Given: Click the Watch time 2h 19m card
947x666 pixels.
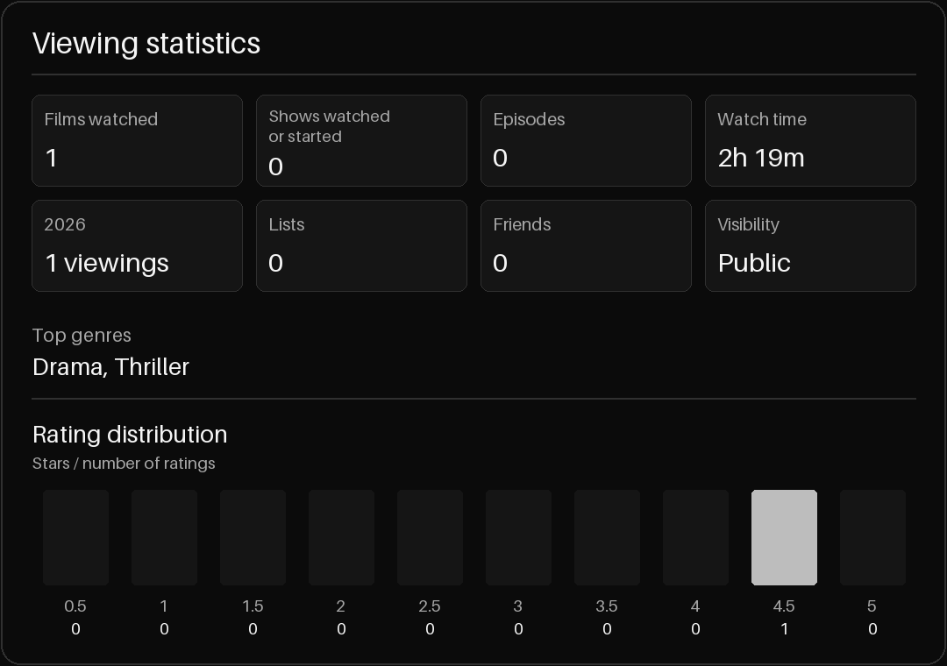Looking at the screenshot, I should [x=810, y=141].
